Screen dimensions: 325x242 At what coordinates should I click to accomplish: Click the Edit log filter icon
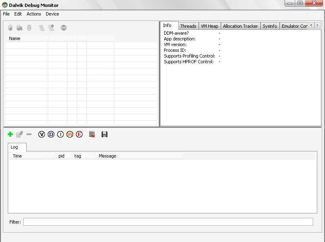click(20, 135)
